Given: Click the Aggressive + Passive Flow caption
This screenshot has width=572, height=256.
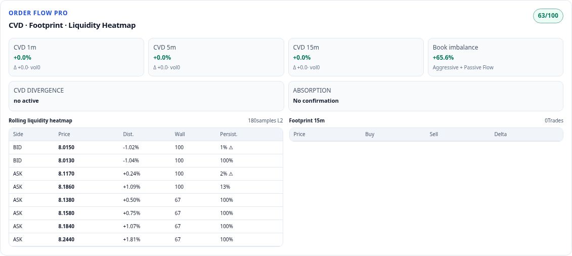Looking at the screenshot, I should coord(463,67).
